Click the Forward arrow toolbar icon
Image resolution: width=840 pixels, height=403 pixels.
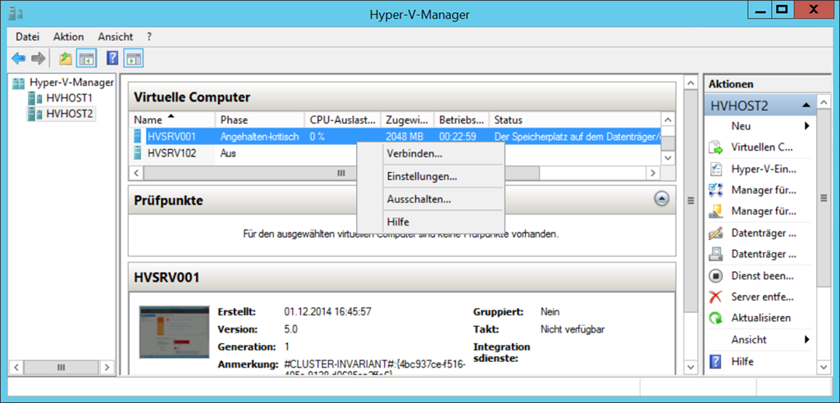(38, 58)
